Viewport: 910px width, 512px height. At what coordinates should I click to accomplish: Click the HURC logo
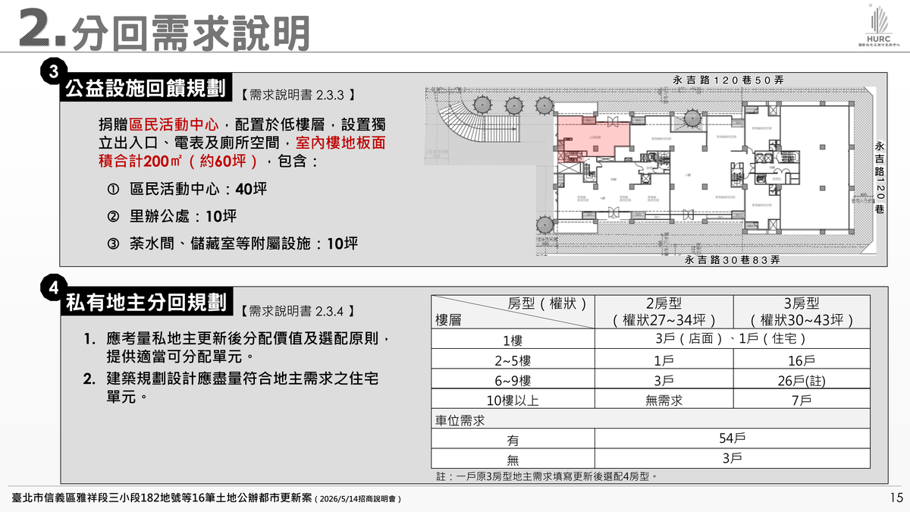[880, 27]
